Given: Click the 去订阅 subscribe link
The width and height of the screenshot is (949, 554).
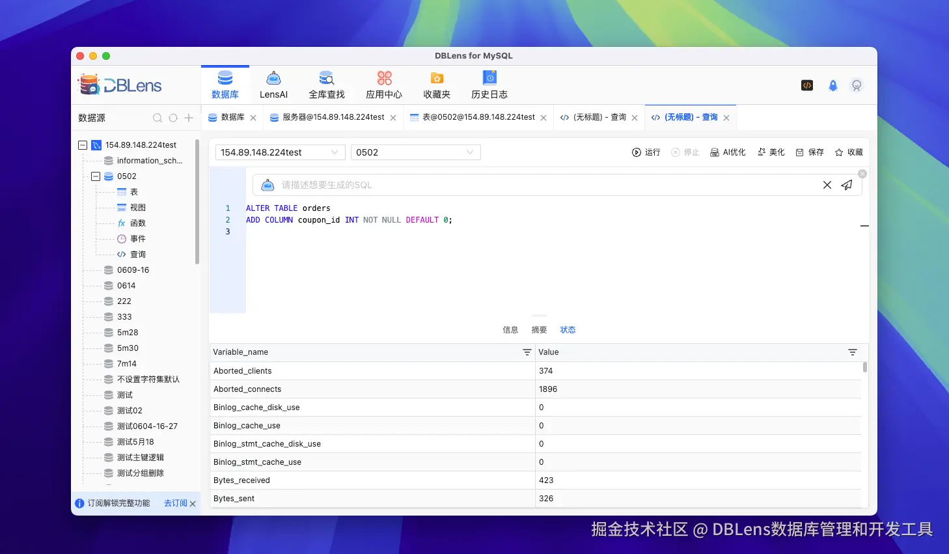Looking at the screenshot, I should (176, 503).
